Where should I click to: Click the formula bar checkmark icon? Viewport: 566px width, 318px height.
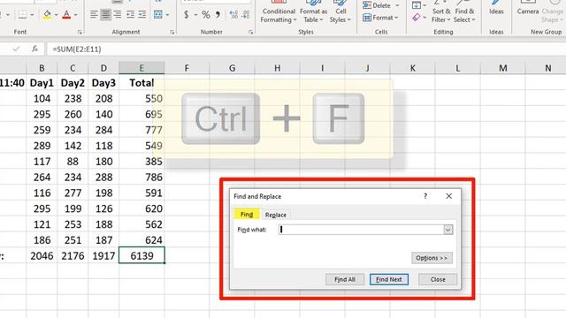(16, 49)
